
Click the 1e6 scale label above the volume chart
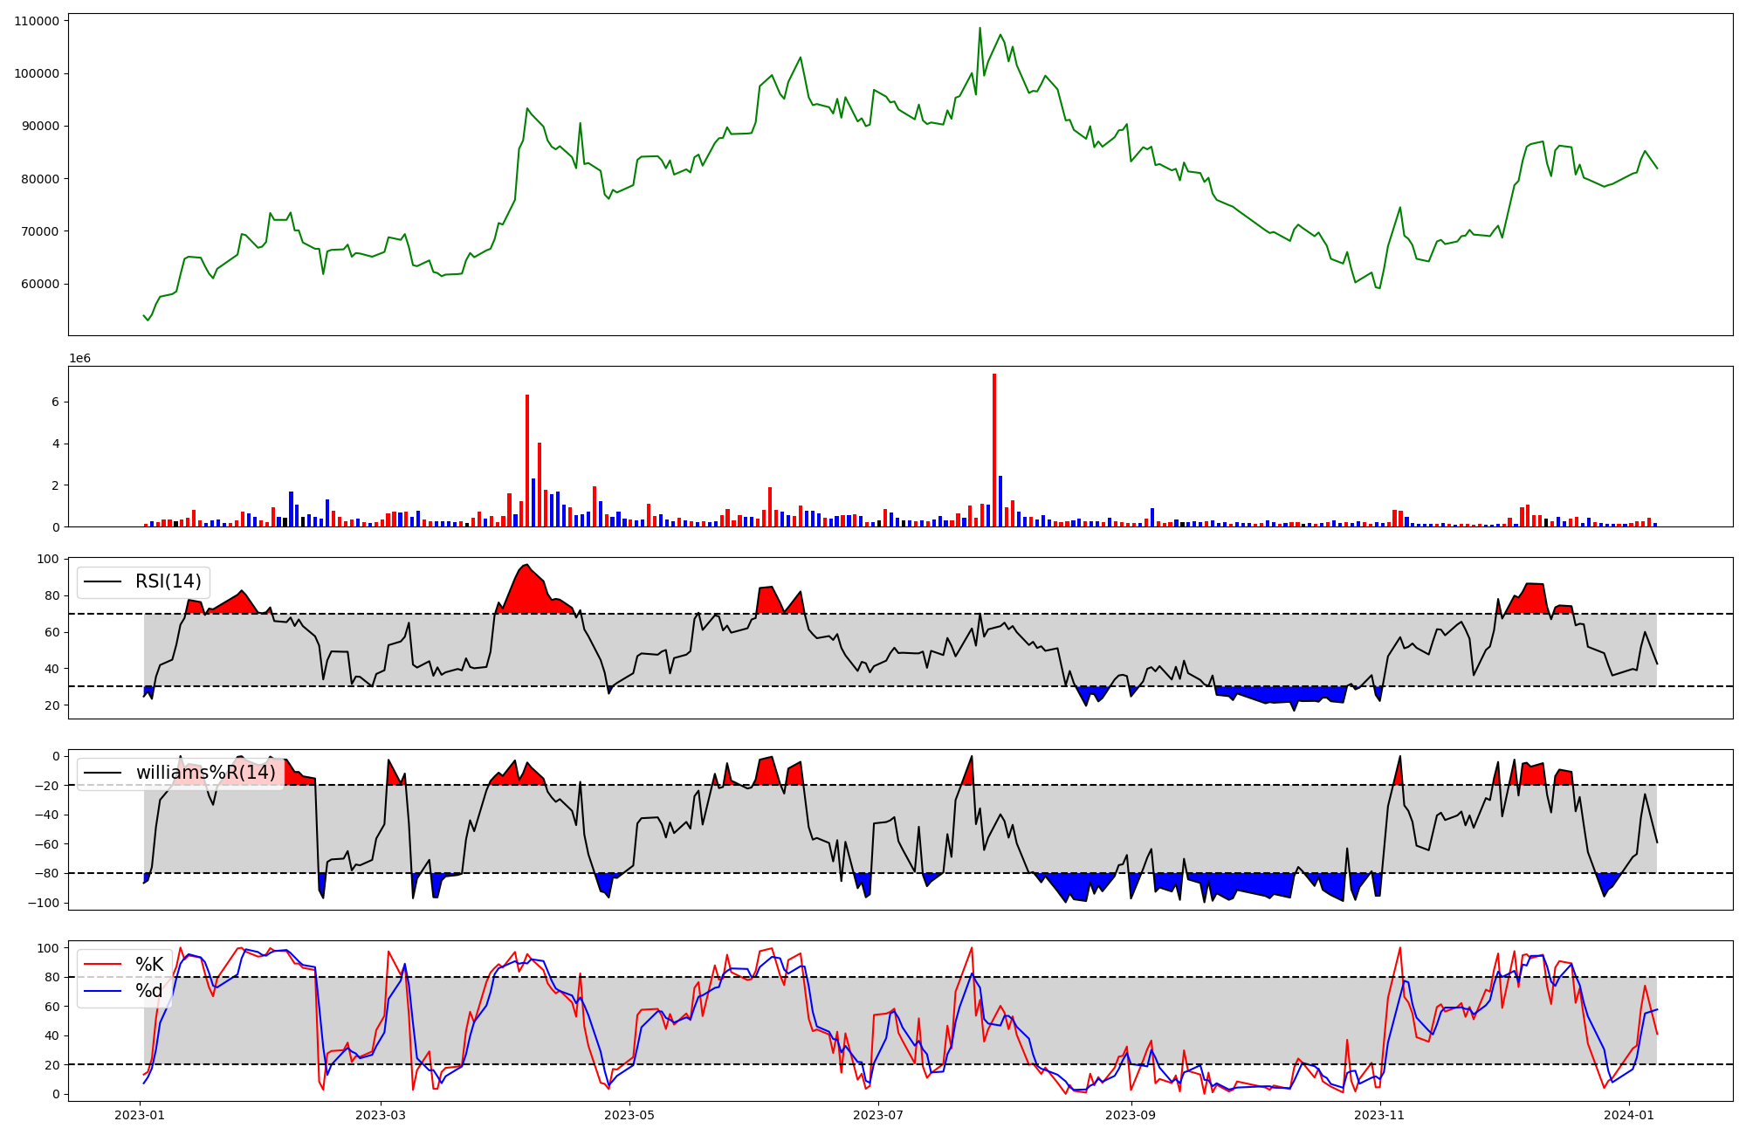[79, 359]
